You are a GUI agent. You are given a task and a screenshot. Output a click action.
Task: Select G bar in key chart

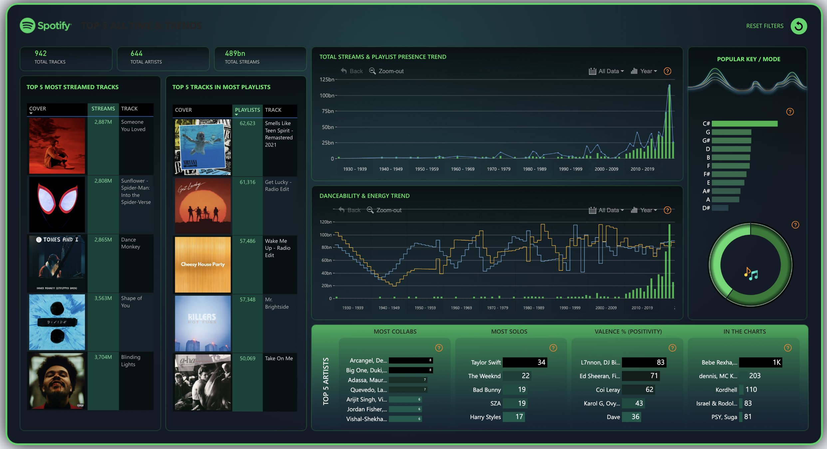tap(731, 132)
